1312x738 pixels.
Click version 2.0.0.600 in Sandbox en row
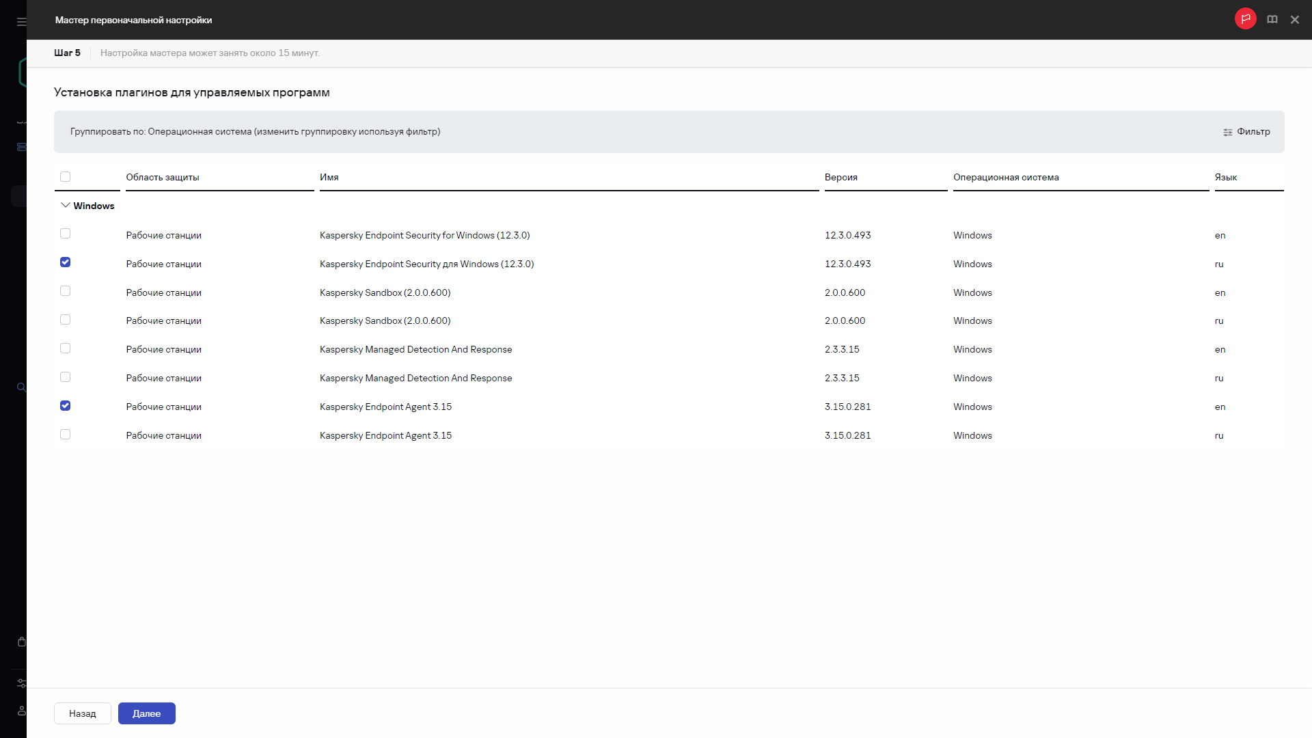(845, 292)
